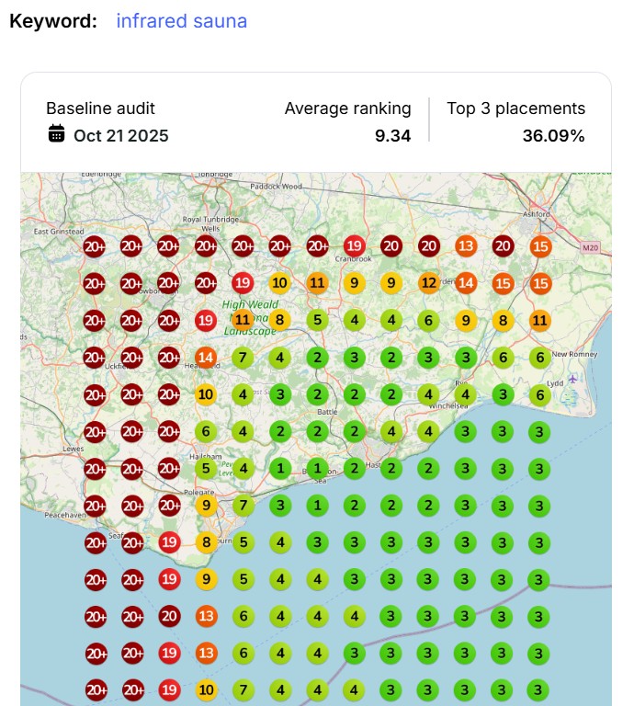
Task: Click the Baseline audit heading
Action: tap(100, 108)
